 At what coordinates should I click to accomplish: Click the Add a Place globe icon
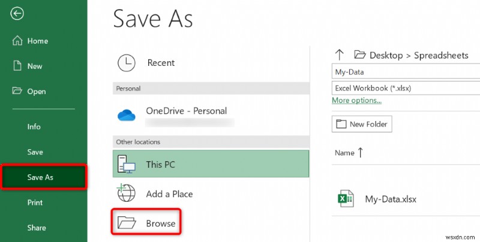tap(126, 193)
